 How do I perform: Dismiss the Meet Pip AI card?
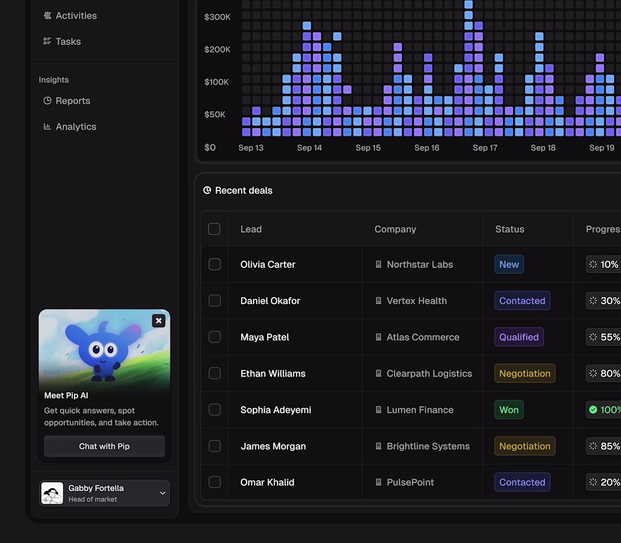coord(159,321)
